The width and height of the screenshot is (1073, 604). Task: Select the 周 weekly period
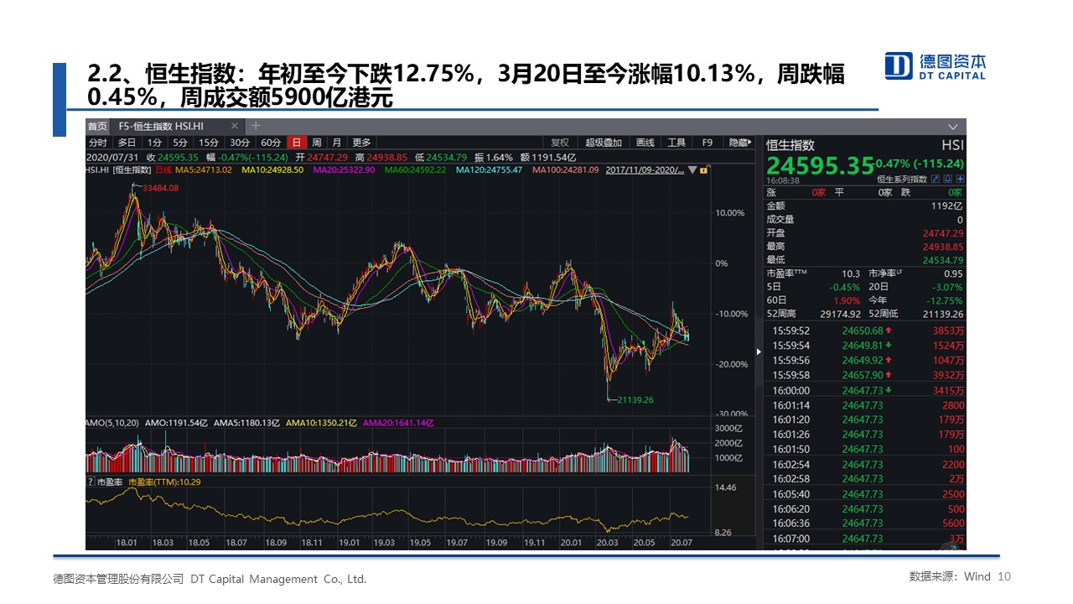pyautogui.click(x=317, y=143)
